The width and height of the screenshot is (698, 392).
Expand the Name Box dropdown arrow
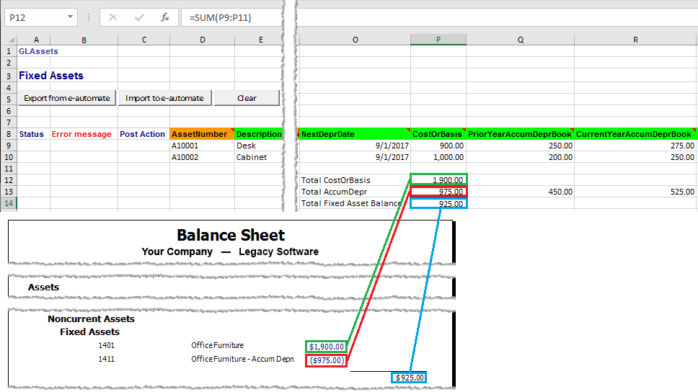tap(70, 17)
